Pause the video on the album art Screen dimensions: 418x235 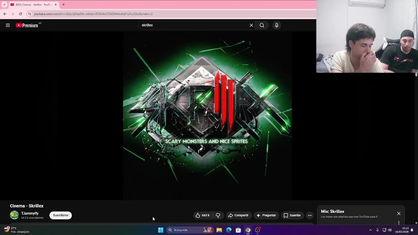pos(207,116)
